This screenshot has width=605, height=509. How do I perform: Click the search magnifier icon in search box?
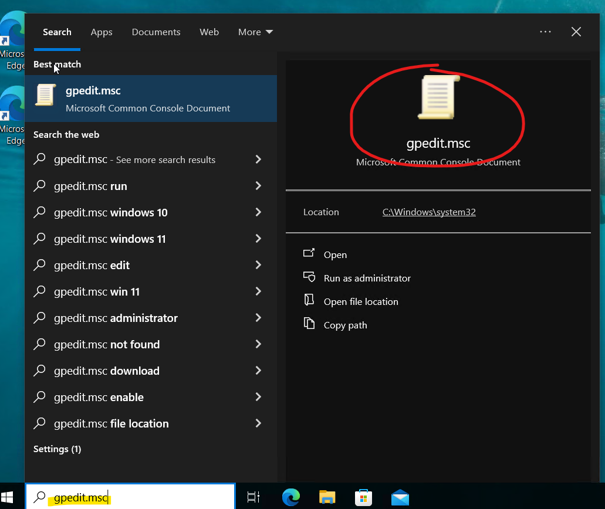point(39,497)
